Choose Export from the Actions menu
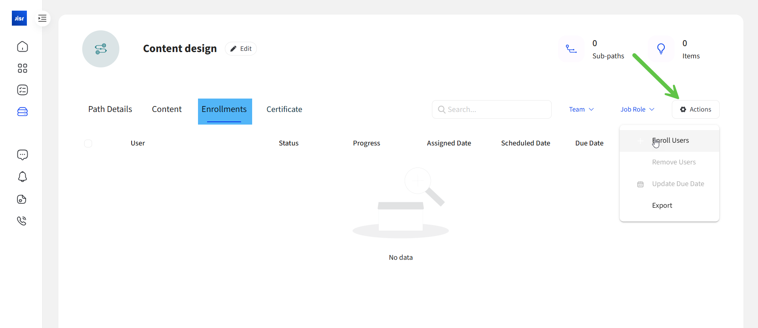Viewport: 758px width, 328px height. [662, 205]
